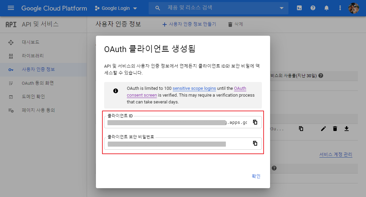Click usage help icon next to 지난 30일
This screenshot has width=366, height=197.
coord(321,76)
